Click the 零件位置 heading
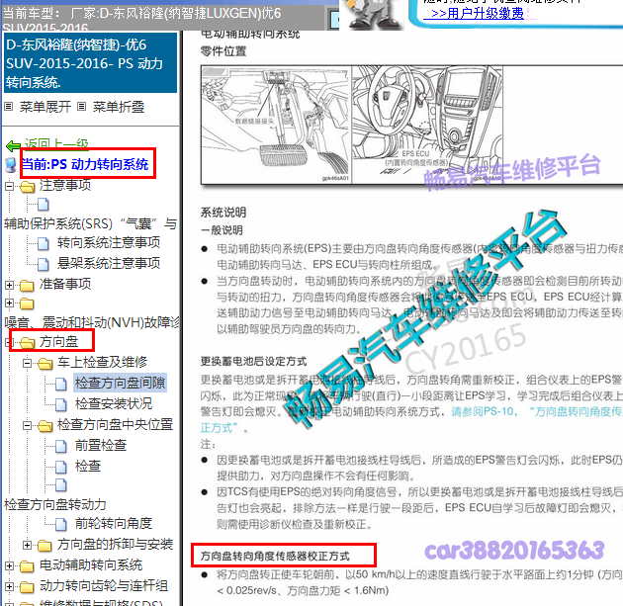The image size is (623, 606). point(223,51)
